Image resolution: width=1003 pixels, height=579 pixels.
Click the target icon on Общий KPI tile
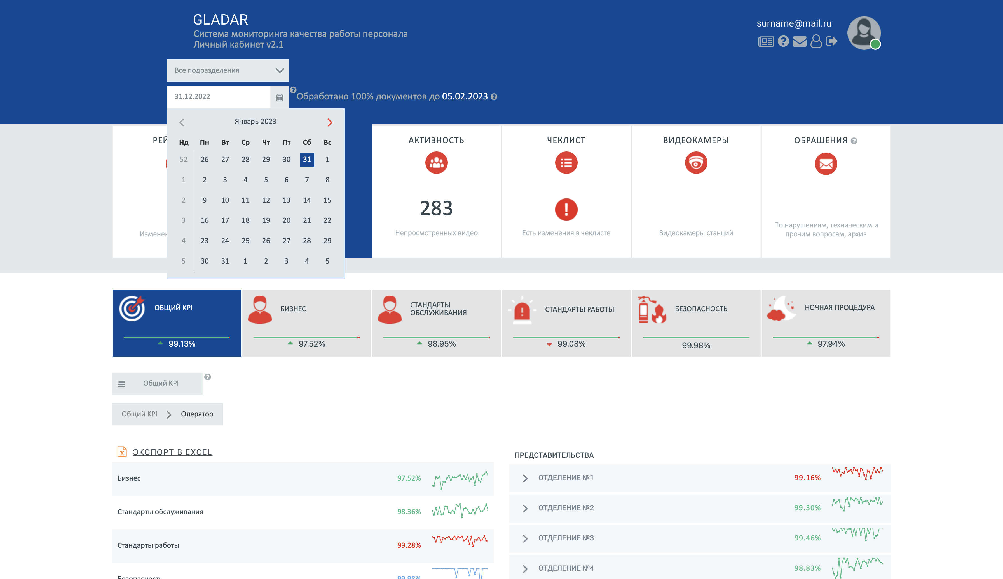pos(132,309)
